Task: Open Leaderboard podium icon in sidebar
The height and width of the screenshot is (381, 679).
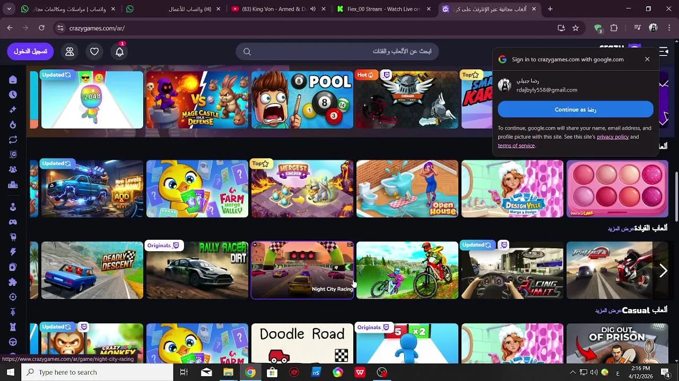Action: tap(13, 185)
